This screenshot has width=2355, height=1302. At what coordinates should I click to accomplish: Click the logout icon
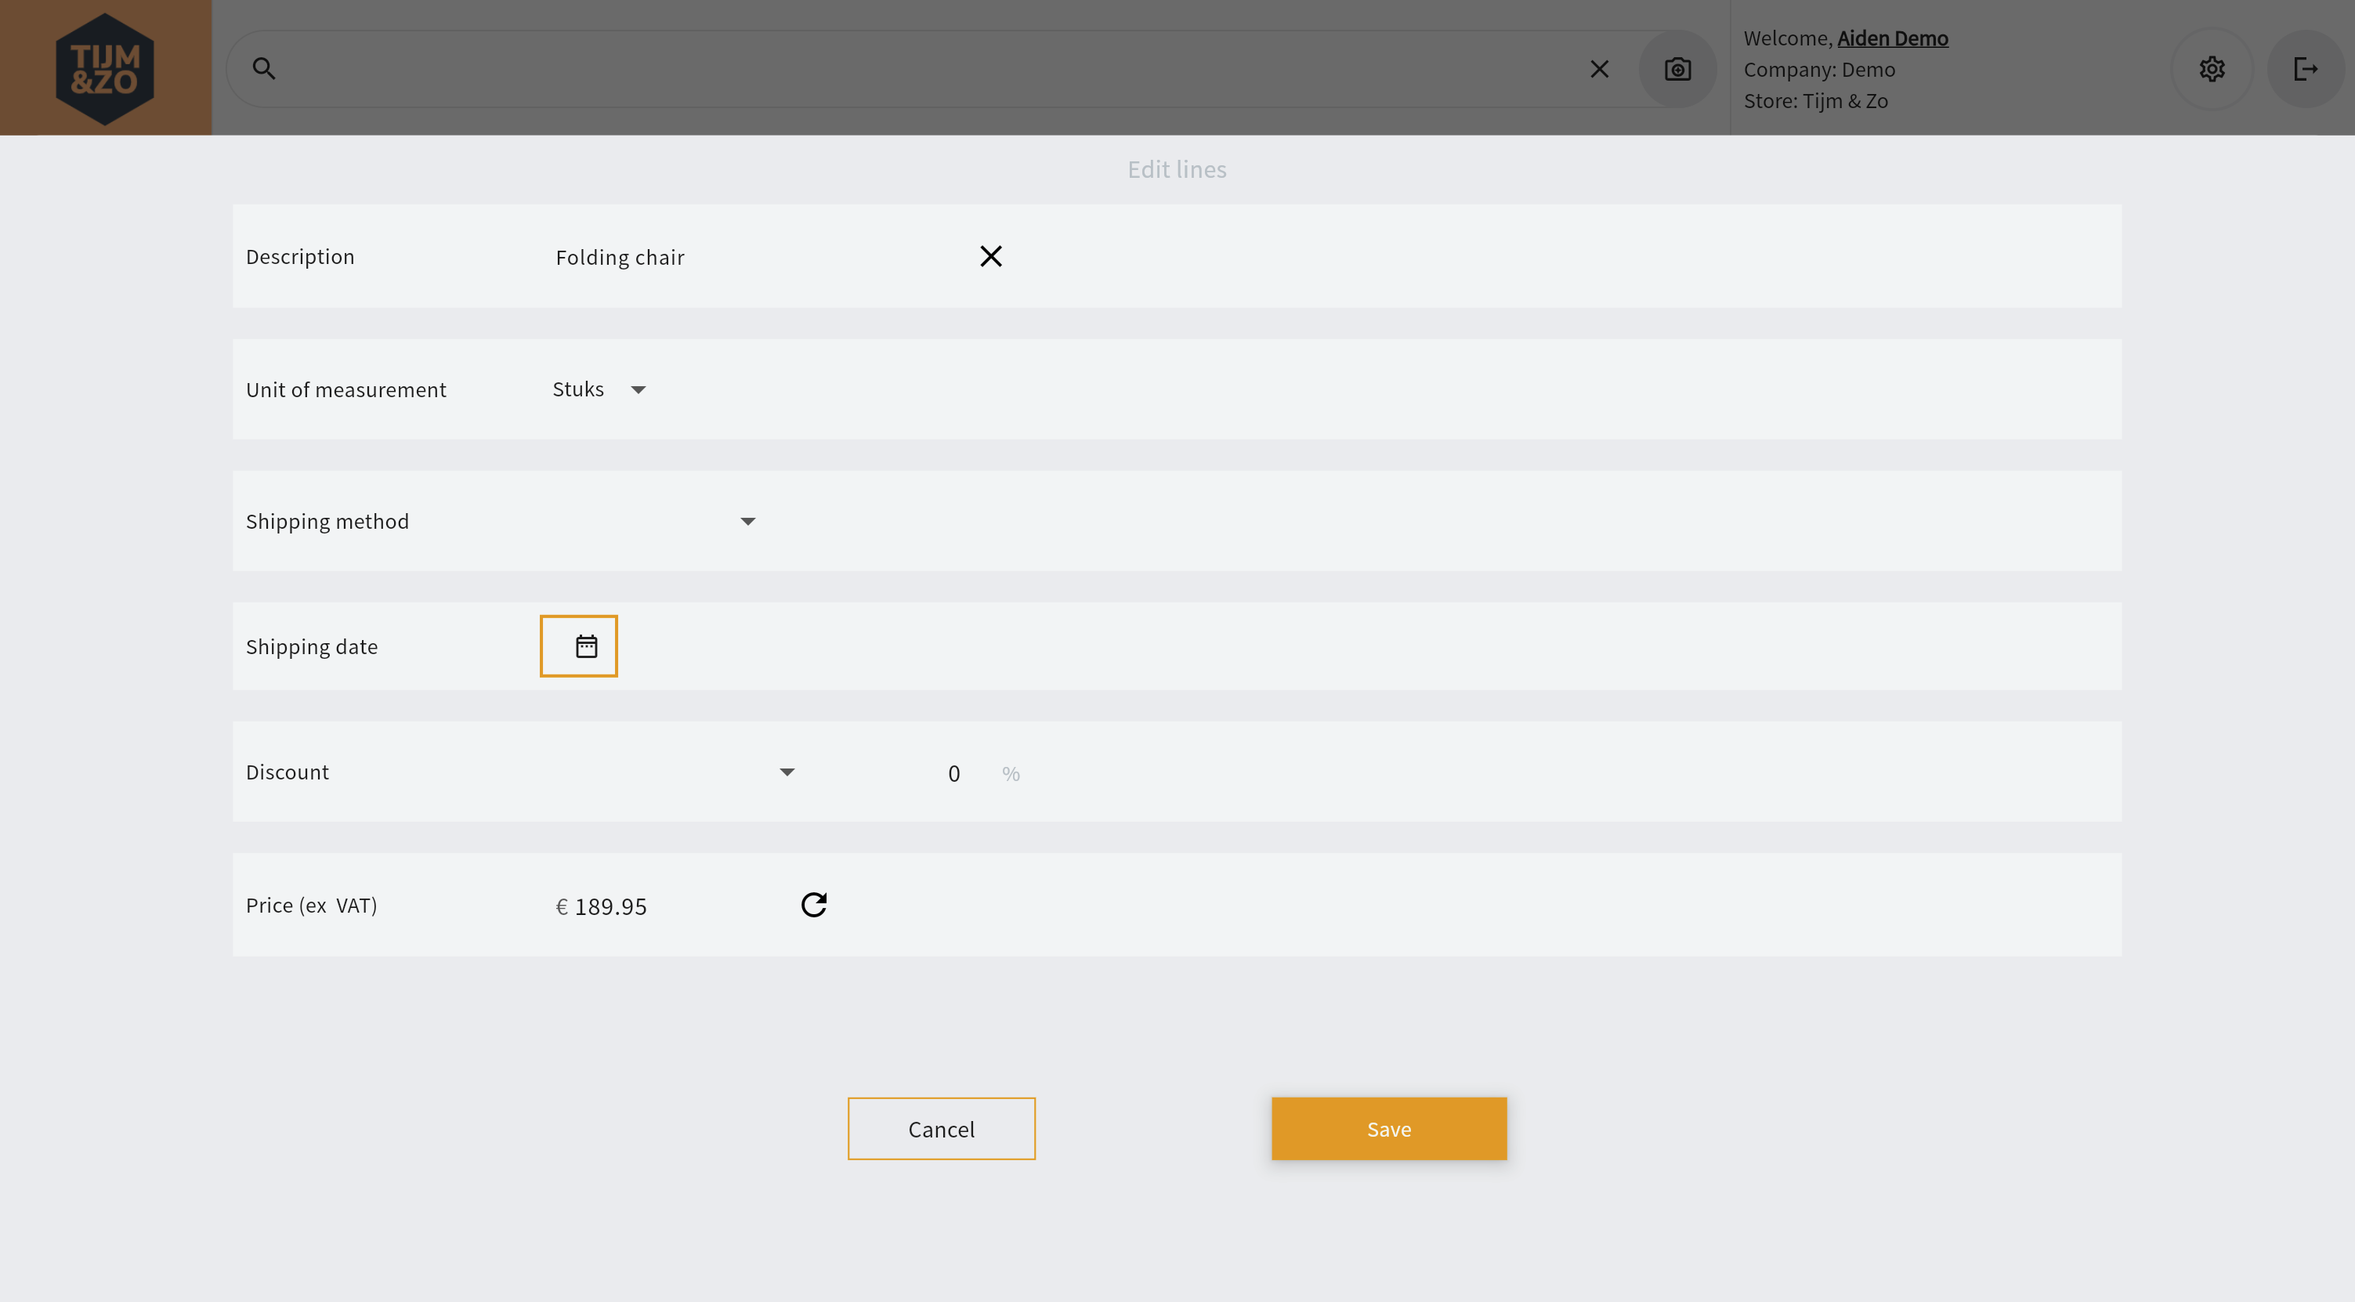coord(2306,70)
